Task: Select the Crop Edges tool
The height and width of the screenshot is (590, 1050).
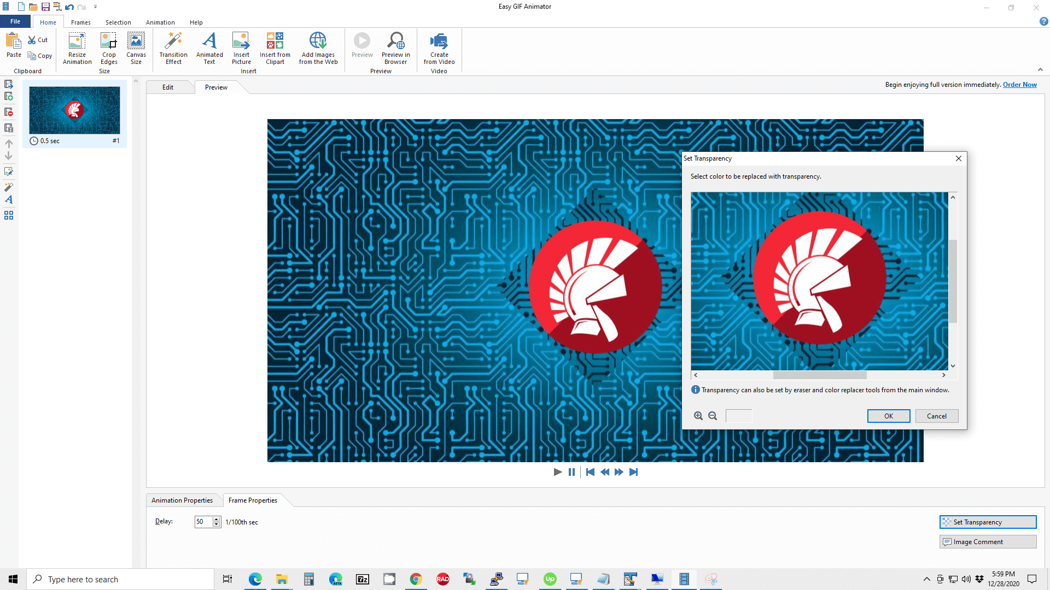Action: pyautogui.click(x=109, y=49)
